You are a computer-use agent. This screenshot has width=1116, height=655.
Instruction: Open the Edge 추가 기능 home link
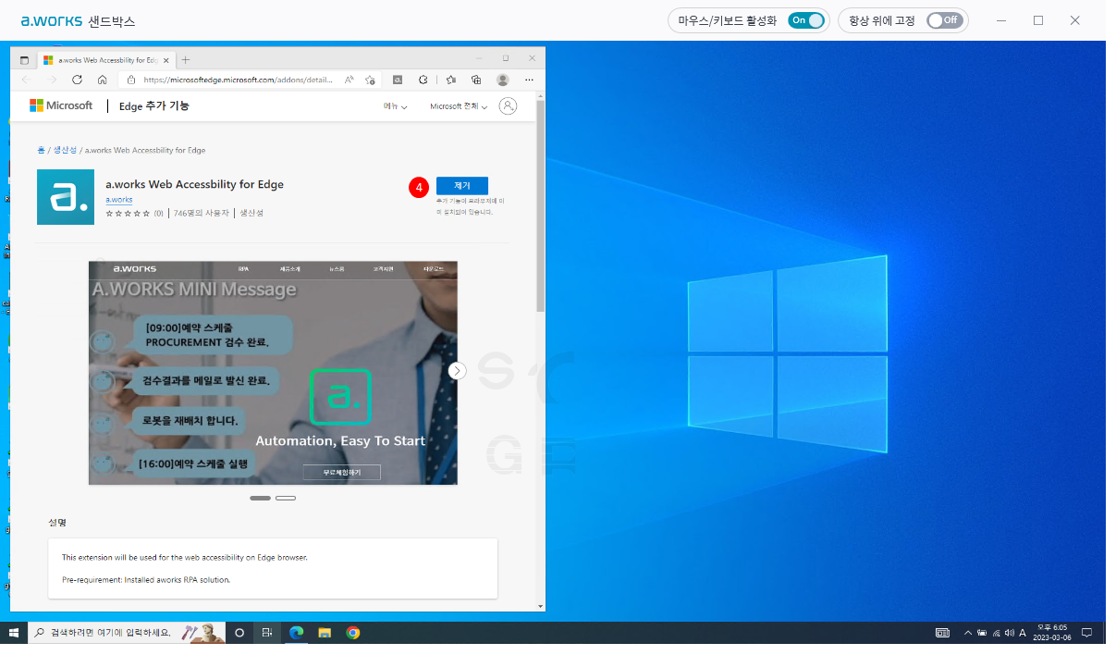click(154, 106)
